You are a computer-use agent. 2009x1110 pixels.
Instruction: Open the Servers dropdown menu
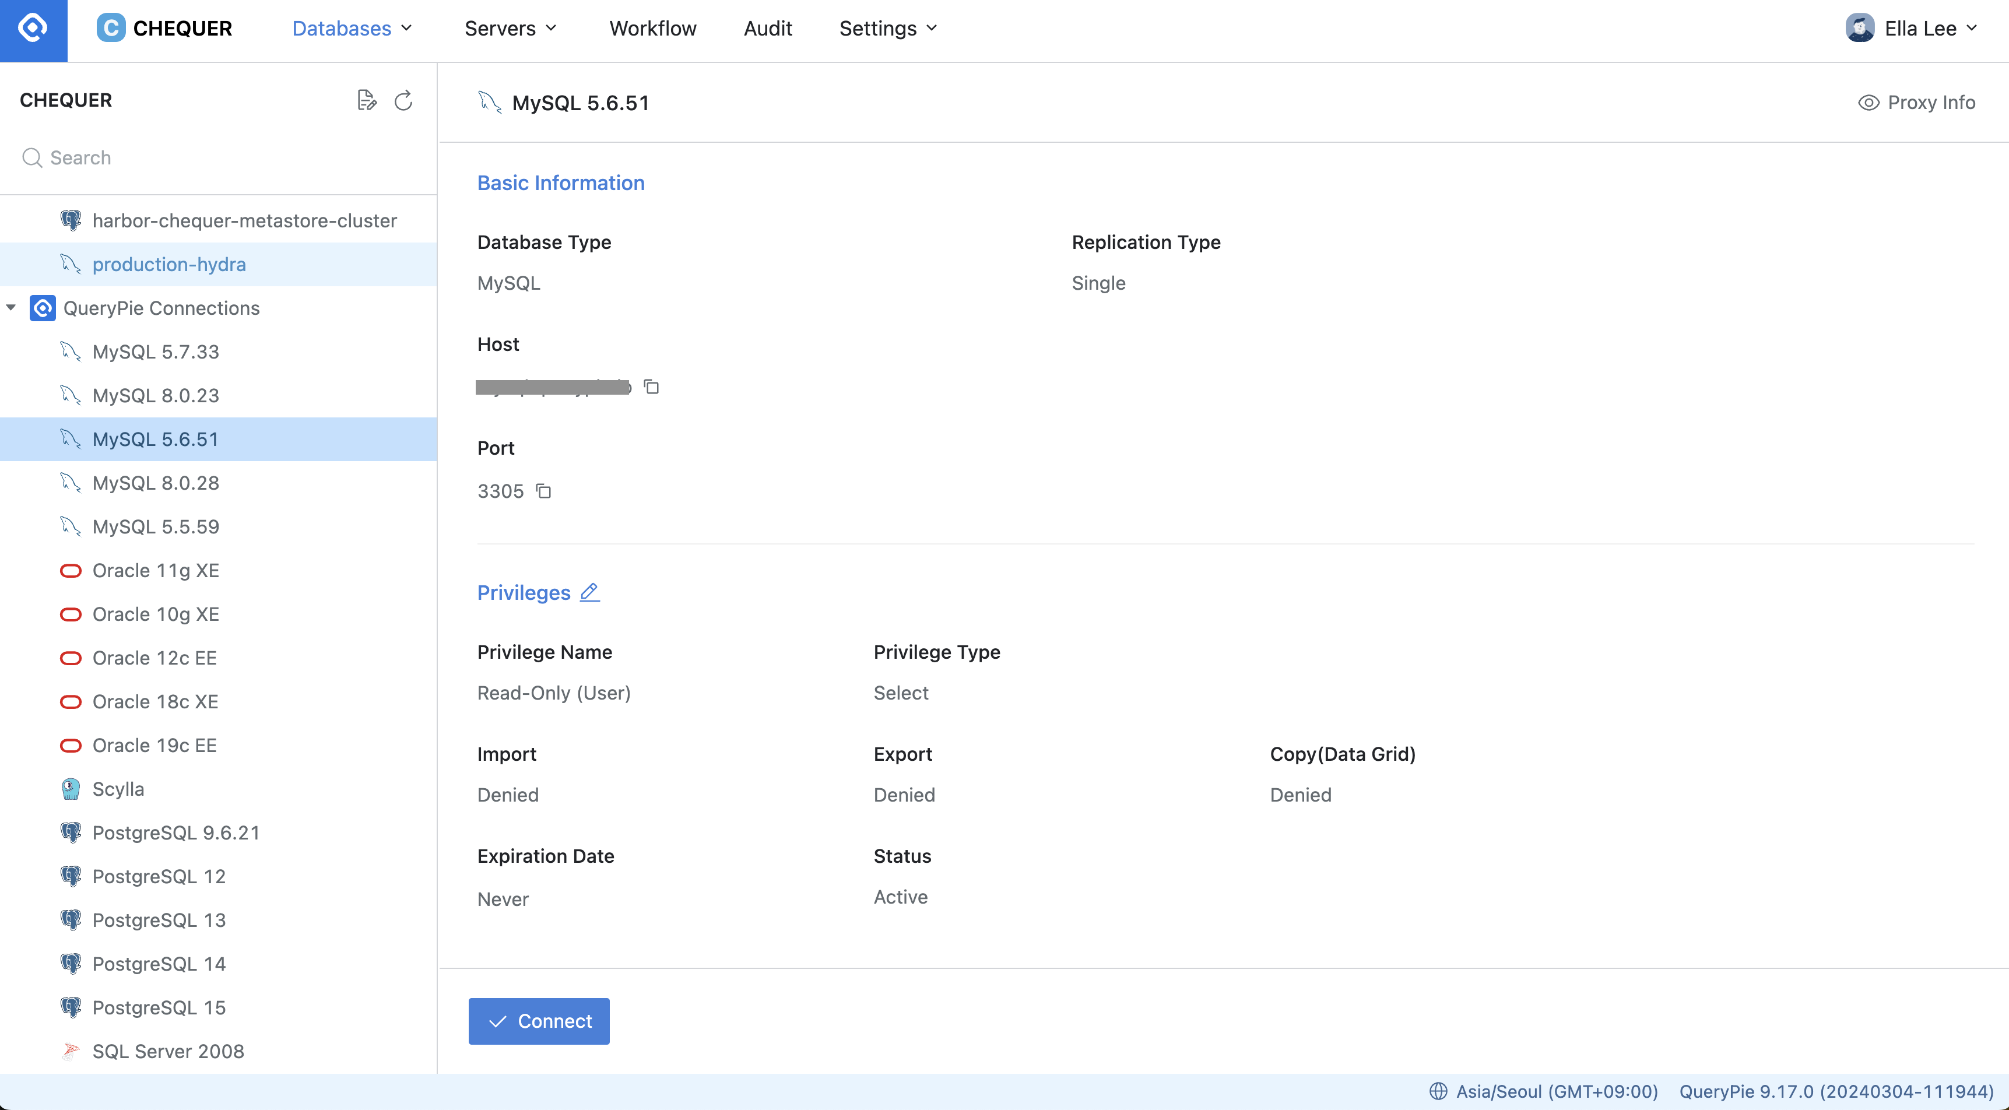(510, 28)
